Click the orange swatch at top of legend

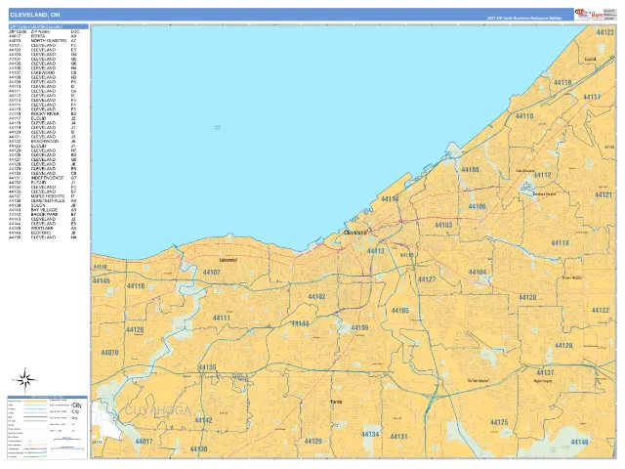click(35, 401)
